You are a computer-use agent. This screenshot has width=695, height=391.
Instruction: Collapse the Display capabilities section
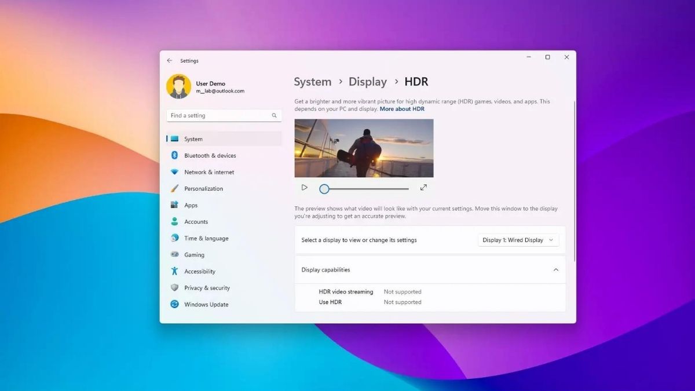tap(555, 269)
